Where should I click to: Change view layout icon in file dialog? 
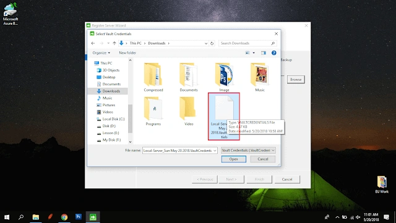click(247, 53)
